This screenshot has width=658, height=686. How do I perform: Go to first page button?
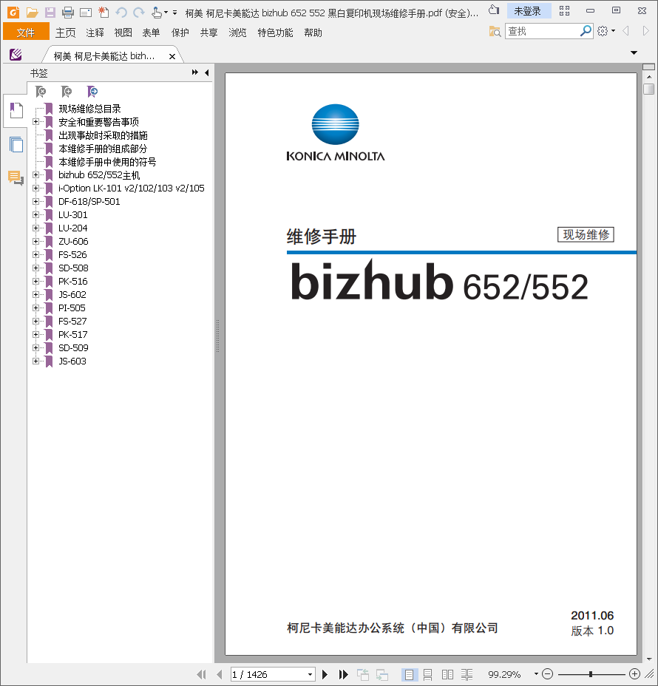point(201,674)
